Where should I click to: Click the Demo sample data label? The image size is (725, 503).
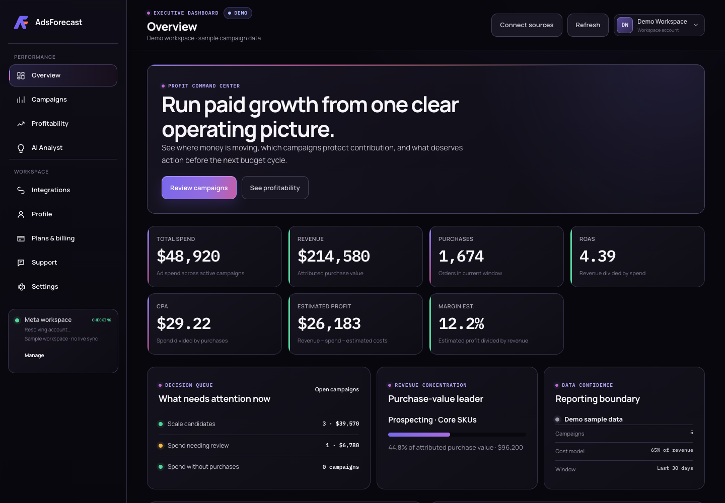click(x=594, y=420)
